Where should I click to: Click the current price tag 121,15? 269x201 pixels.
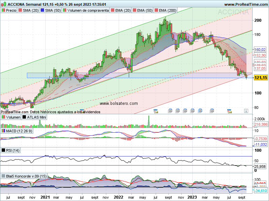[x=261, y=78]
